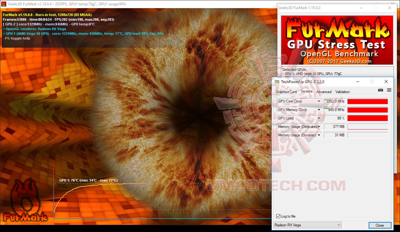Click the Memory Usage (Dynamic) graph
400x232 pixels.
(367, 135)
